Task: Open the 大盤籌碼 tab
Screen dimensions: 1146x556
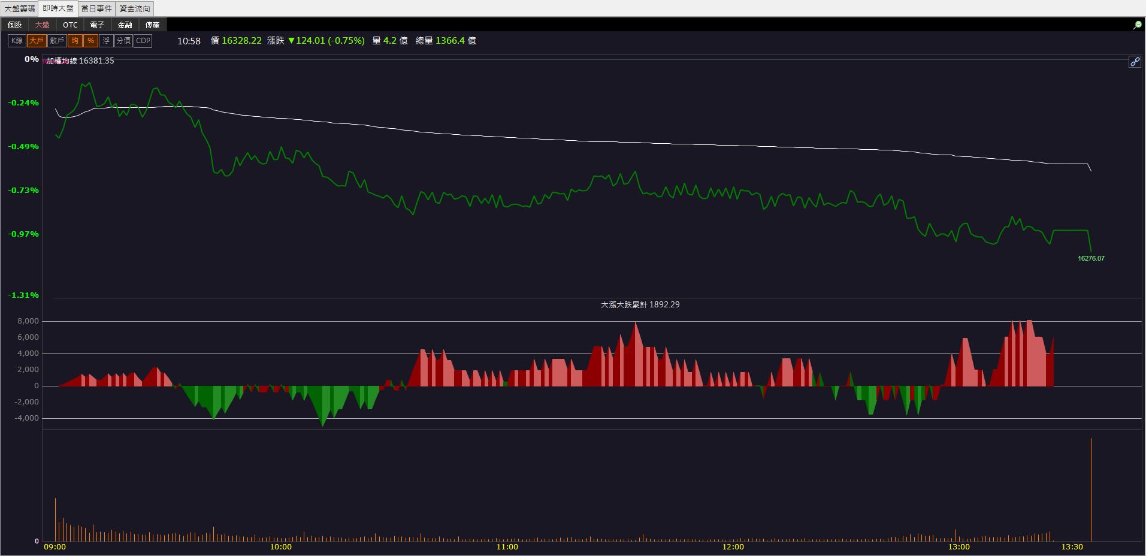Action: pyautogui.click(x=20, y=8)
